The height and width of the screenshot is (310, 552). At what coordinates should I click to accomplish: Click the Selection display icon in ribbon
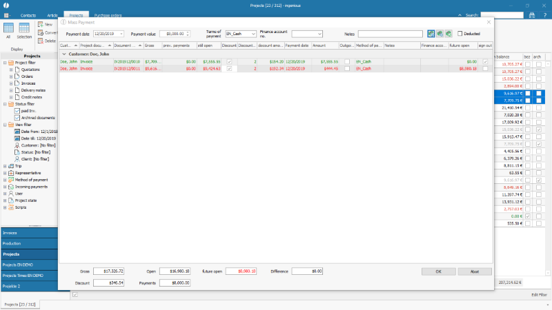[x=24, y=28]
